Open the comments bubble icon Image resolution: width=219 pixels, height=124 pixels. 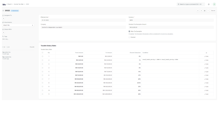tap(7, 47)
